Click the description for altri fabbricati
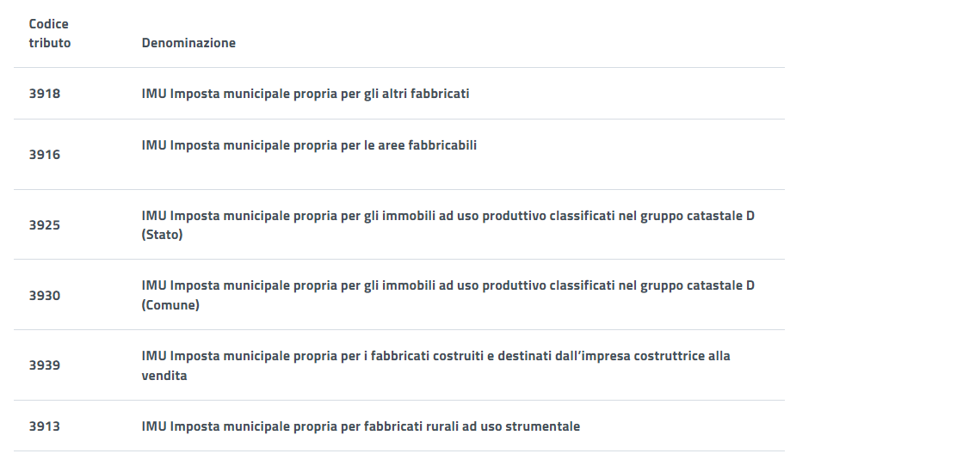963x472 pixels. tap(306, 94)
